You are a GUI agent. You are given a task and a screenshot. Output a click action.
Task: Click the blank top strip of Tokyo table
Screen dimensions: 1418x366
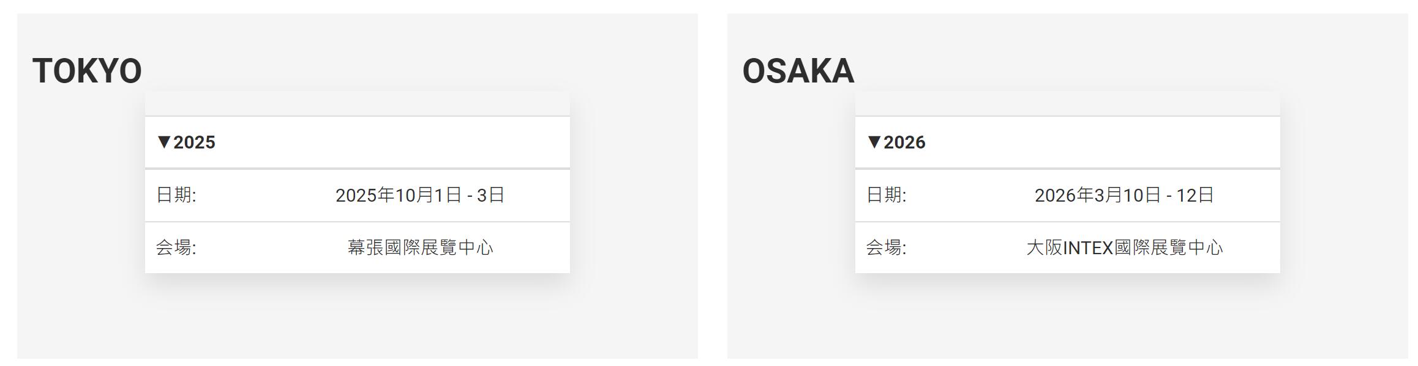coord(358,104)
